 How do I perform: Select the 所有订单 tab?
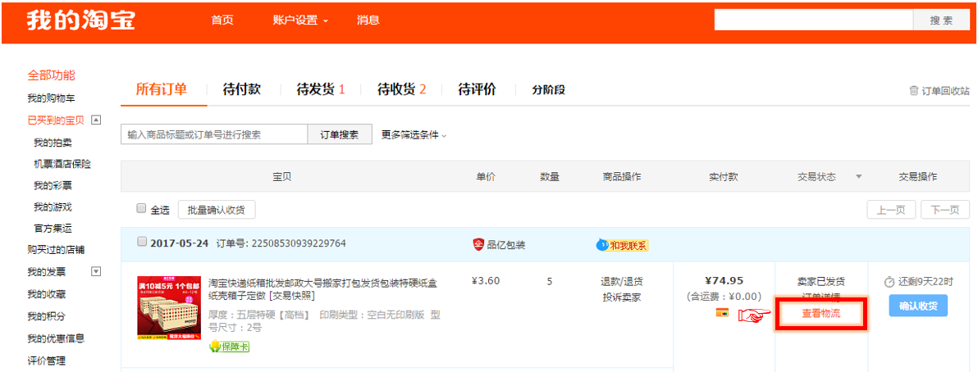tap(162, 89)
